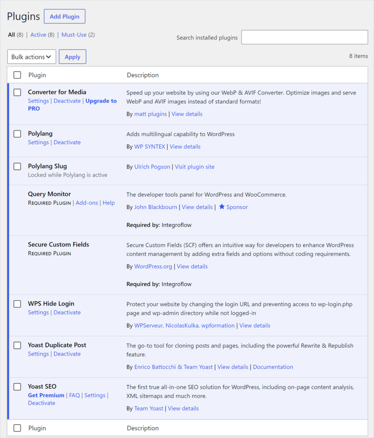The image size is (374, 438).
Task: Click Get Premium for Yoast SEO
Action: (46, 395)
